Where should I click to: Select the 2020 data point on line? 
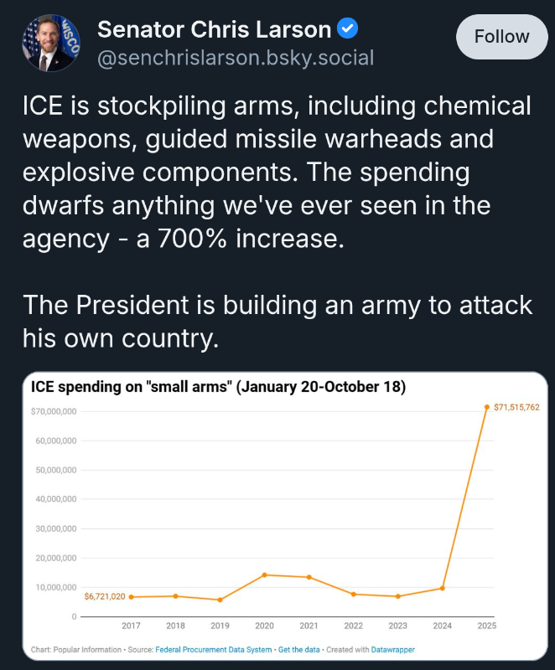[x=264, y=575]
